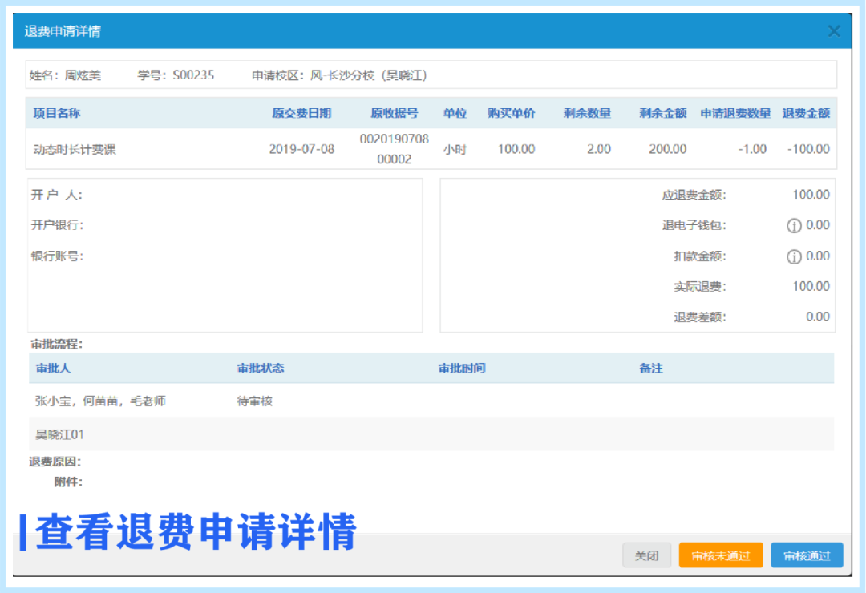The height and width of the screenshot is (593, 866).
Task: Click the 退费金额 column header
Action: pos(806,113)
